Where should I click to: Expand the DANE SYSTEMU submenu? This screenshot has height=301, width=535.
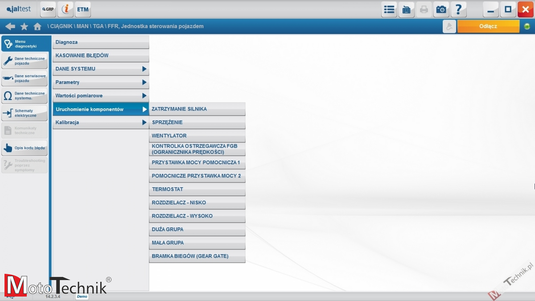point(100,69)
